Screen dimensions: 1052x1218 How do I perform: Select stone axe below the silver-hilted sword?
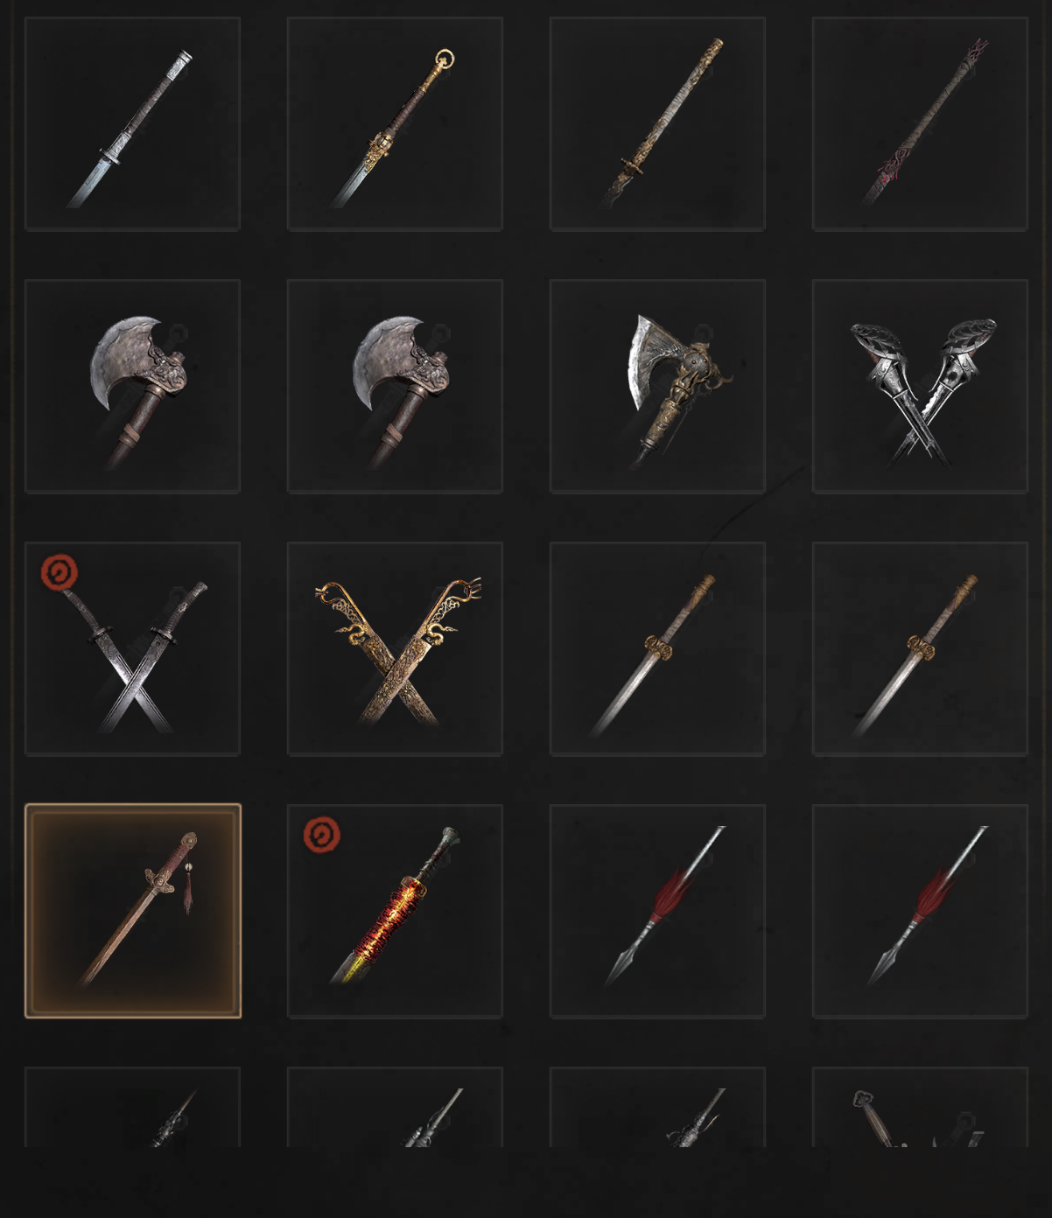coord(132,386)
